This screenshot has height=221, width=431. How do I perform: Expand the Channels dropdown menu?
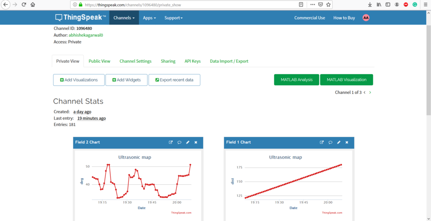[x=124, y=18]
